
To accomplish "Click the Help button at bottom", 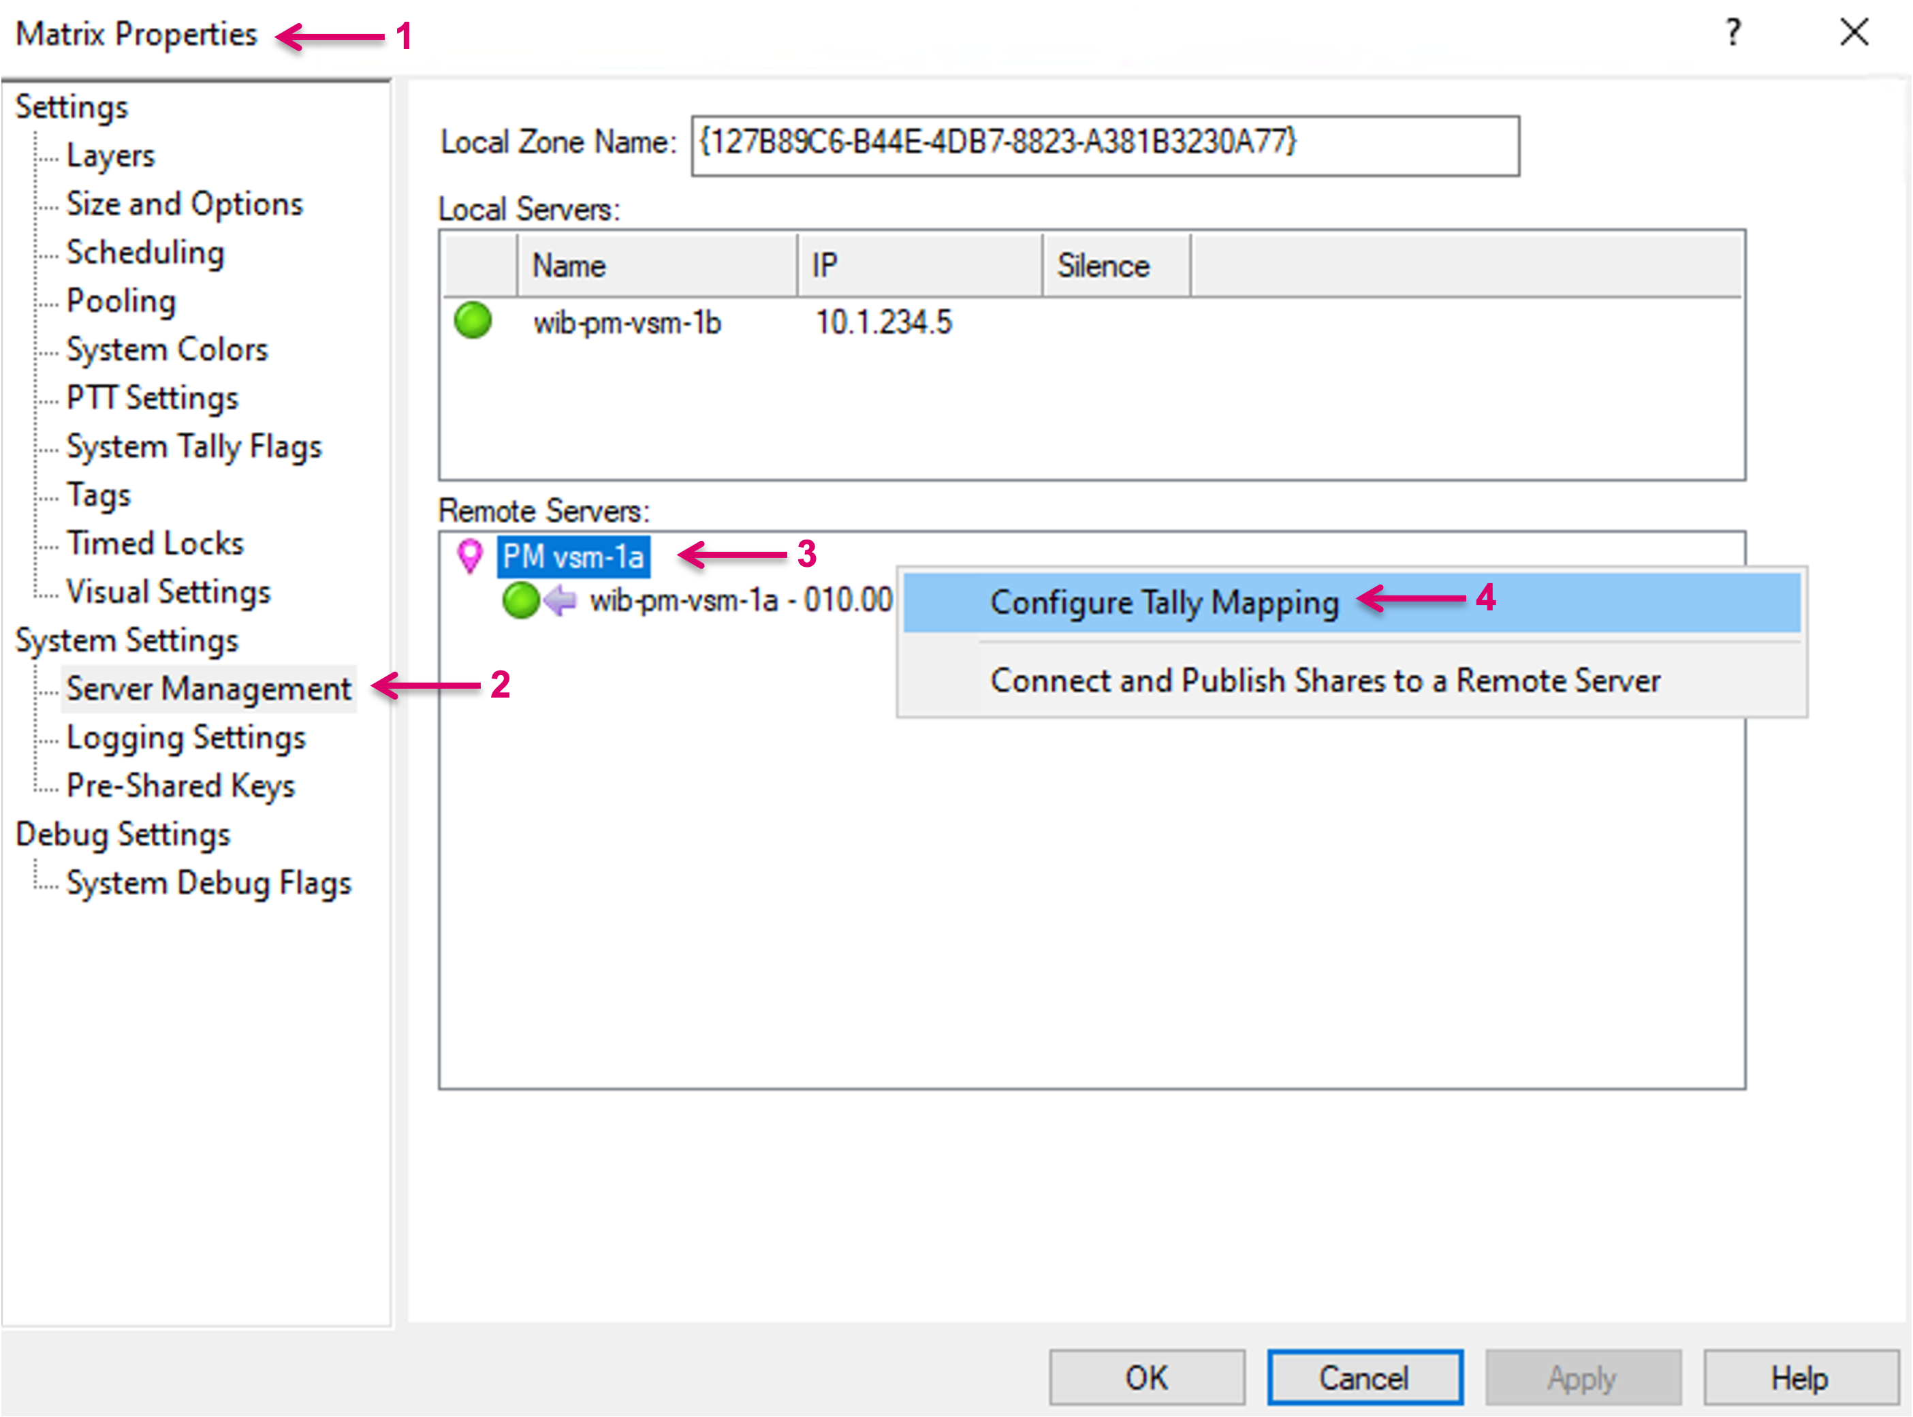I will pyautogui.click(x=1800, y=1377).
